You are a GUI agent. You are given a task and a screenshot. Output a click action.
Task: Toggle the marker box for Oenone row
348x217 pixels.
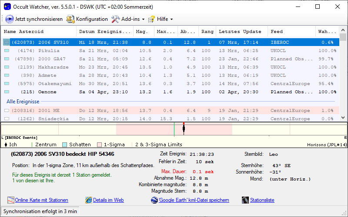coord(7,92)
